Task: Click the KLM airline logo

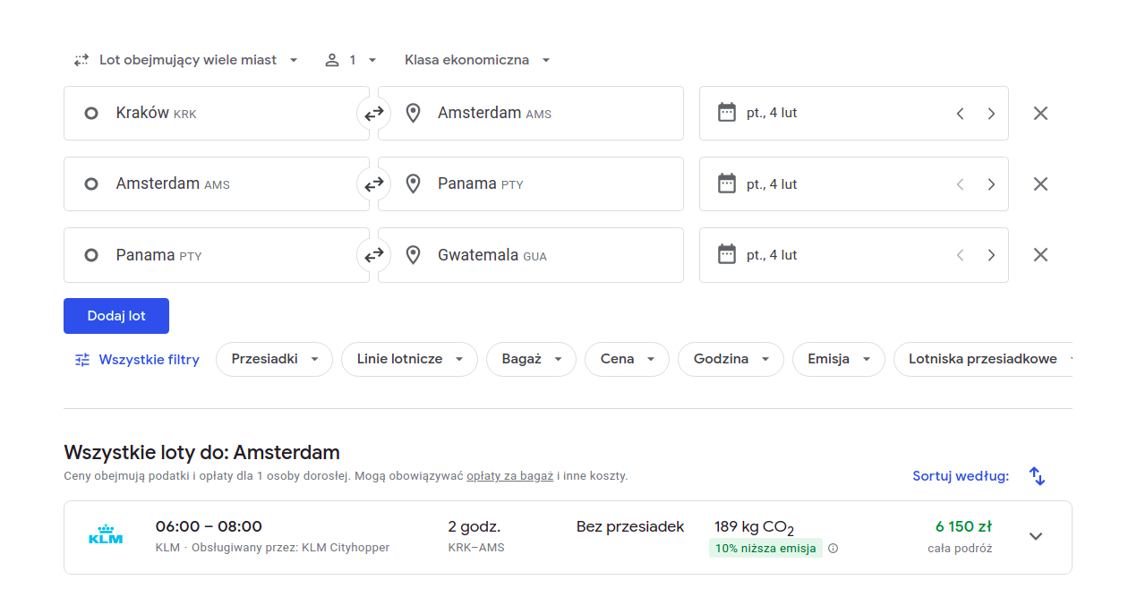Action: pos(106,535)
